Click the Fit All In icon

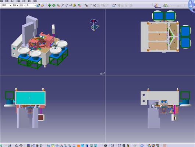53,146
